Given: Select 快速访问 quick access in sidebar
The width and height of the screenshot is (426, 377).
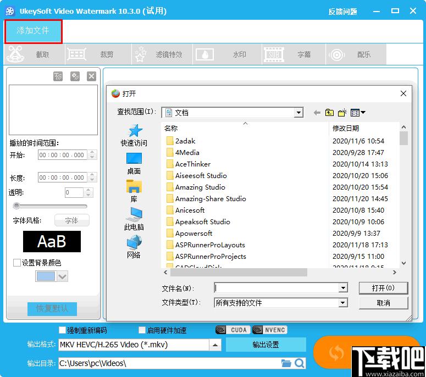Looking at the screenshot, I should pos(134,135).
